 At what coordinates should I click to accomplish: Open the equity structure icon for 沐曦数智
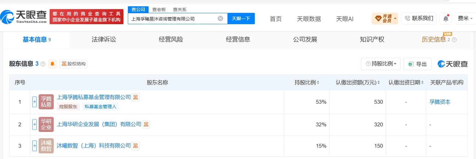135,146
